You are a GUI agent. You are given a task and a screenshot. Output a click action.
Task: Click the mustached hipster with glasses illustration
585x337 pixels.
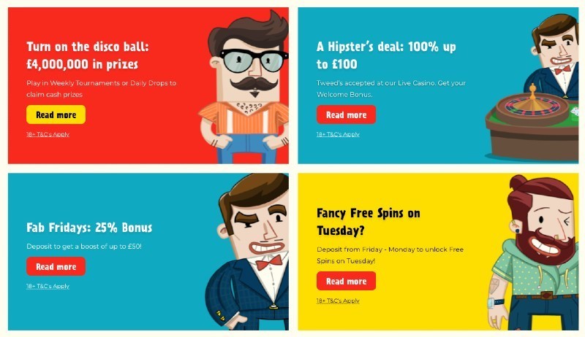click(x=244, y=88)
